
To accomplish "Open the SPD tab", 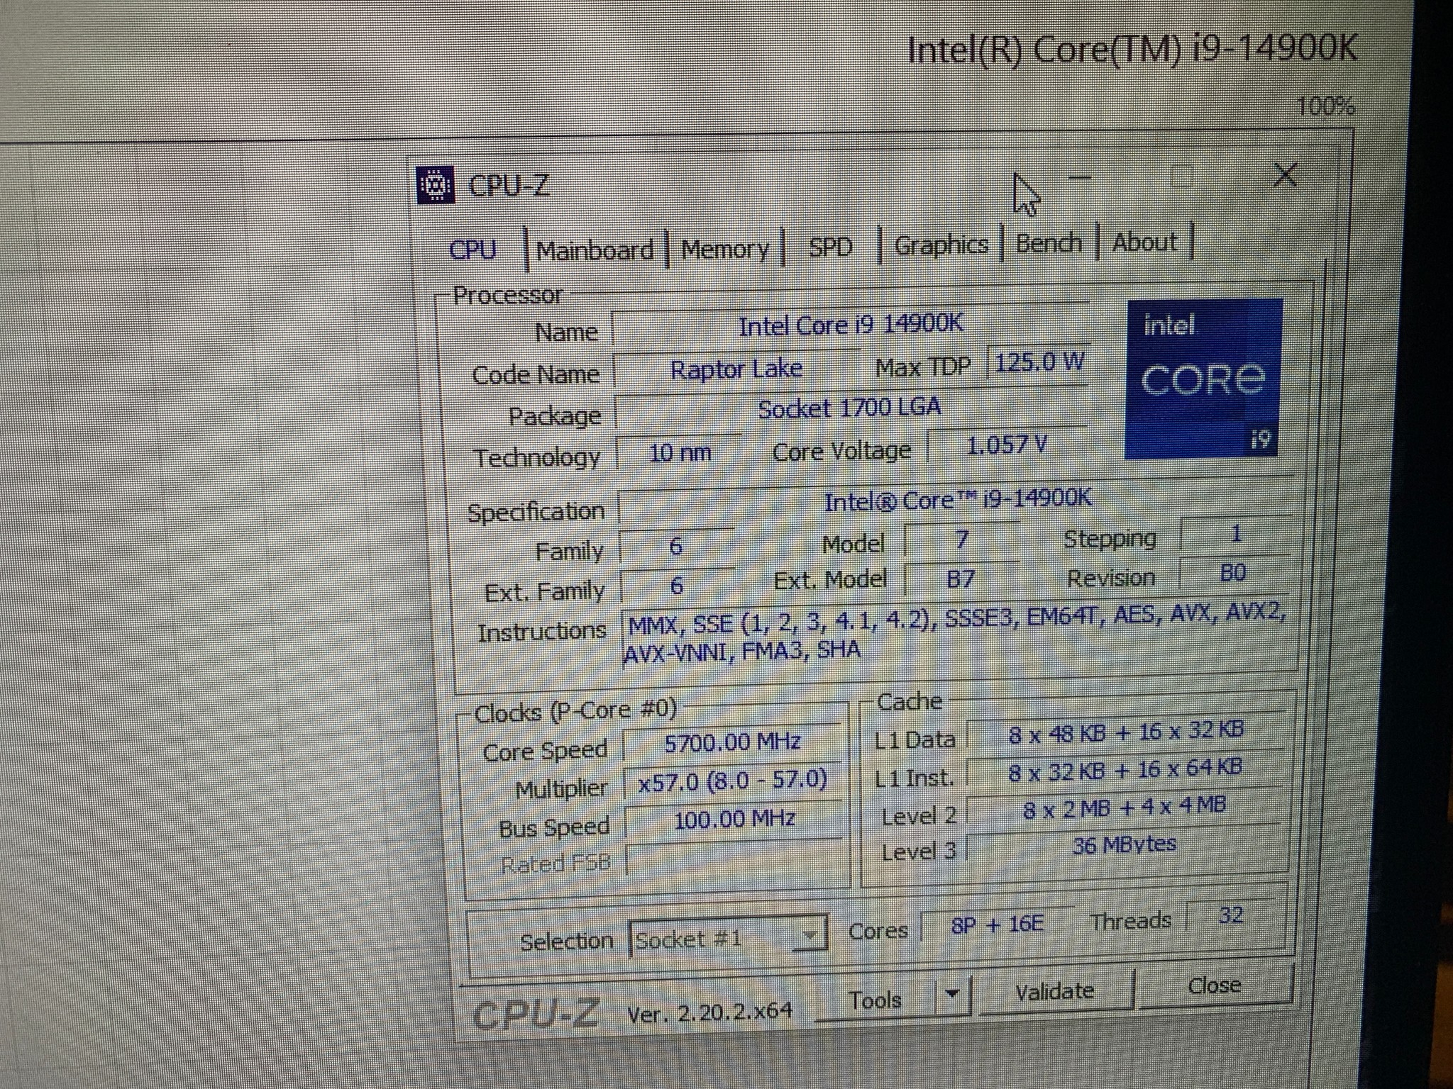I will pyautogui.click(x=830, y=247).
